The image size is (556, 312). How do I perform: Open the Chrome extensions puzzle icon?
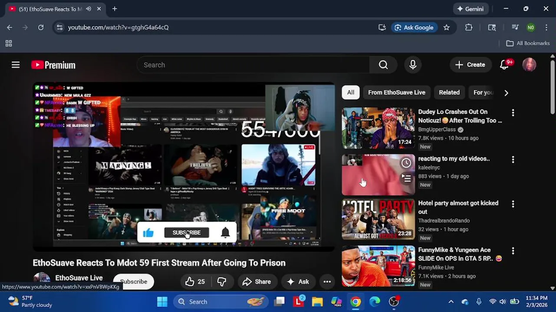coord(469,27)
